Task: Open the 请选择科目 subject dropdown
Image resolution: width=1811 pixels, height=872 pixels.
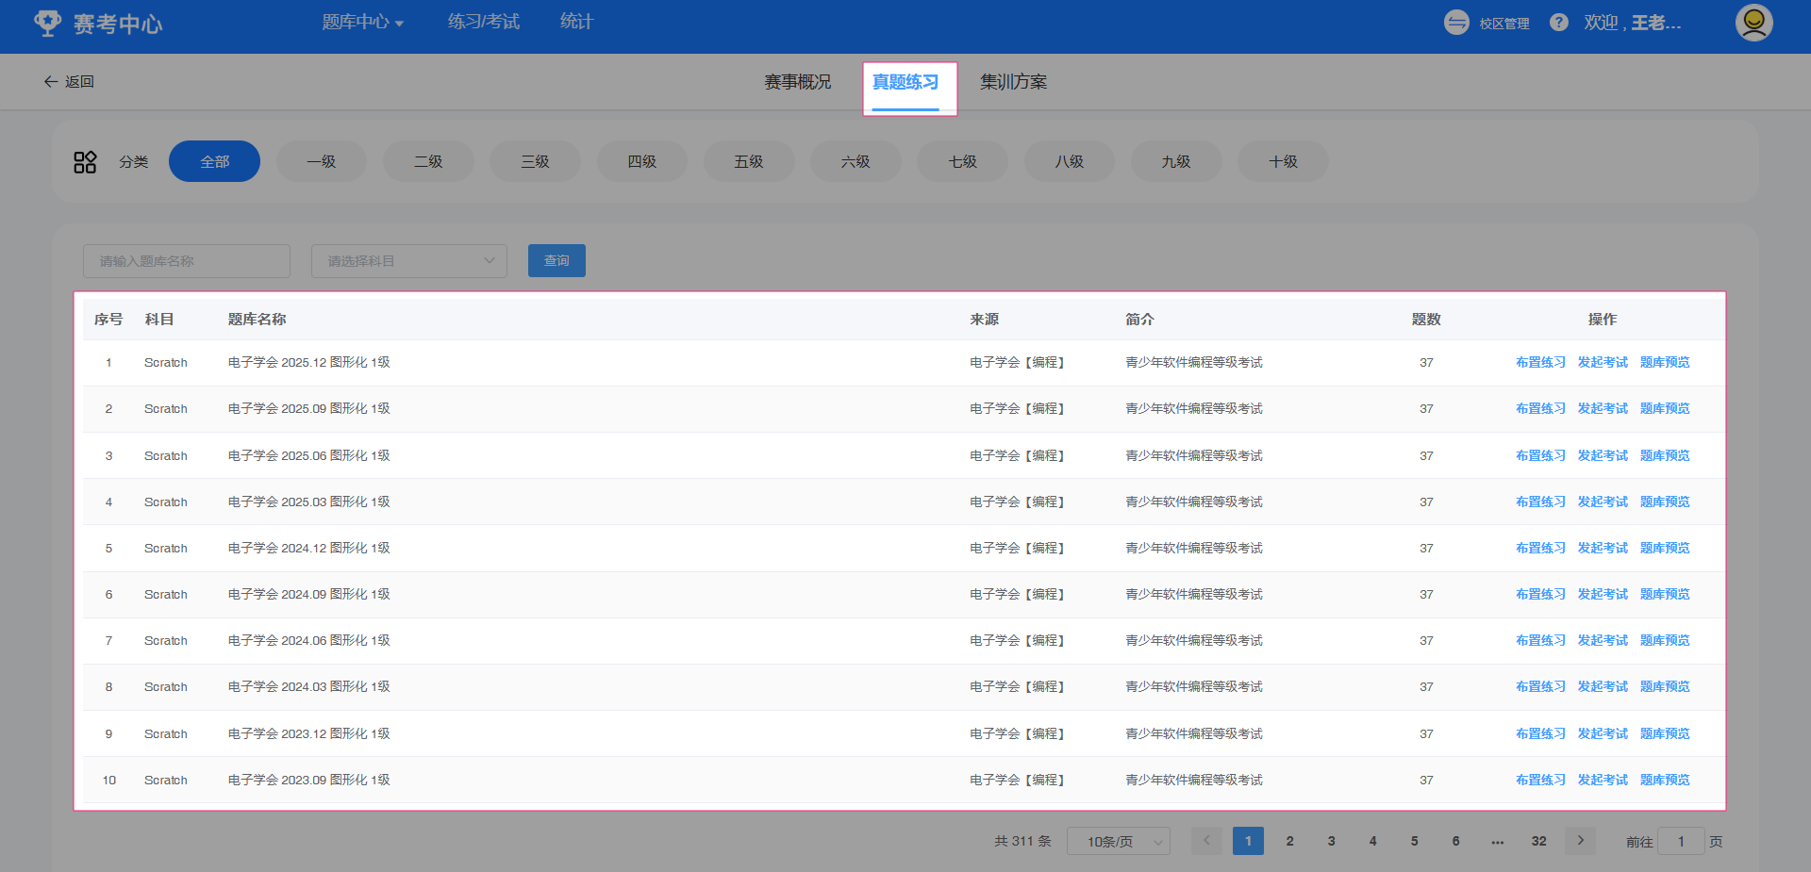Action: pos(409,261)
